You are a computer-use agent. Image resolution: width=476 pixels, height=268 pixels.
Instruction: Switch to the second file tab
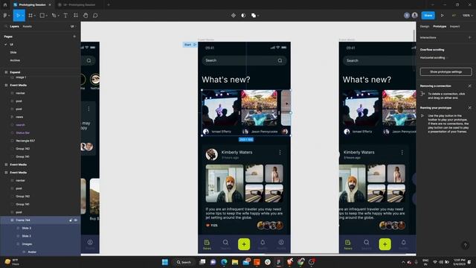point(79,4)
